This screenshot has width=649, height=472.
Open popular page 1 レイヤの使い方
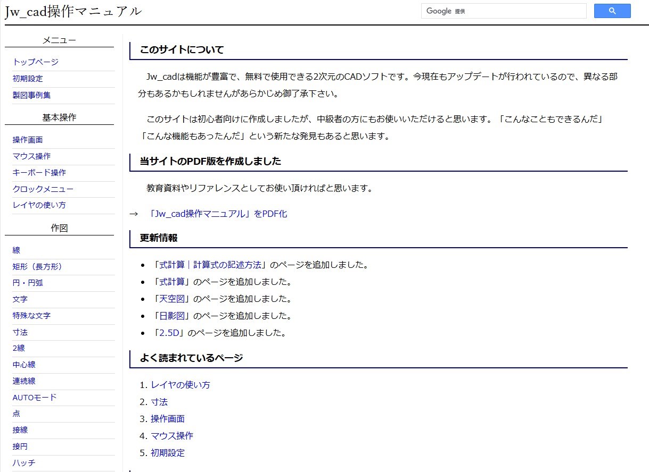[x=180, y=385]
